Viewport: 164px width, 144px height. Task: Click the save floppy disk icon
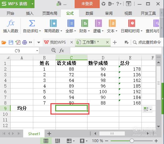[11, 42]
